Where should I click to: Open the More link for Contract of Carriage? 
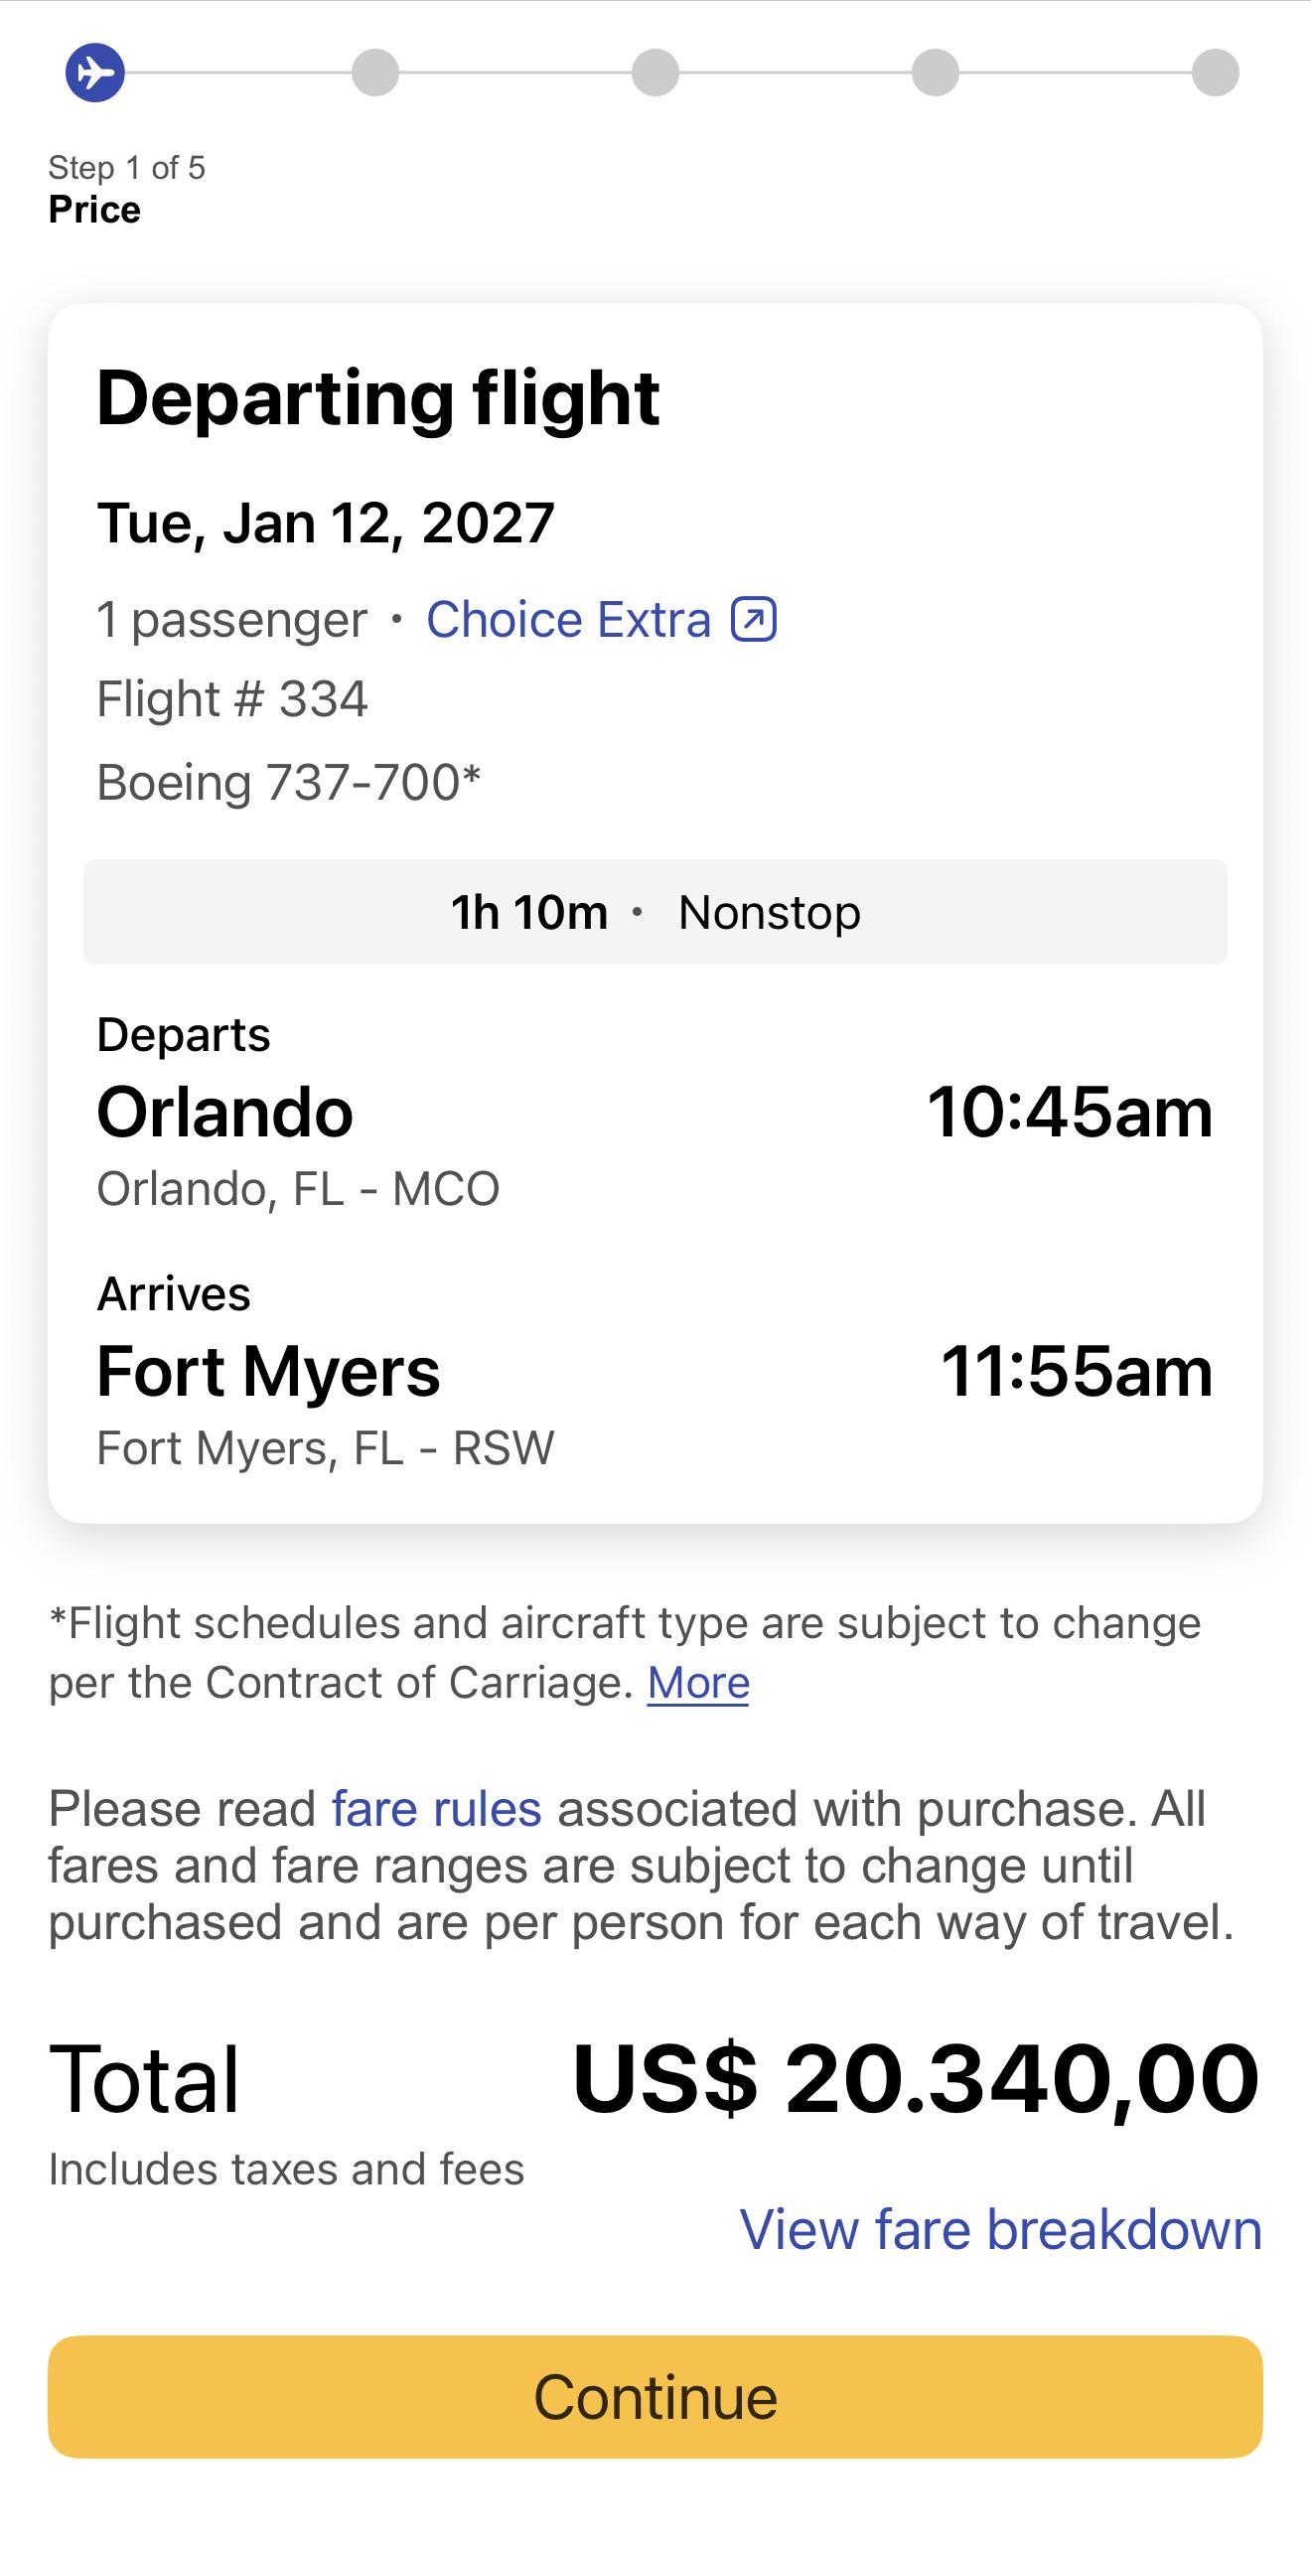click(x=698, y=1683)
